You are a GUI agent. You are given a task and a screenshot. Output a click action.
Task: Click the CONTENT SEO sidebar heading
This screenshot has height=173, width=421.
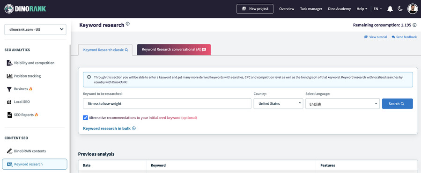click(x=16, y=138)
